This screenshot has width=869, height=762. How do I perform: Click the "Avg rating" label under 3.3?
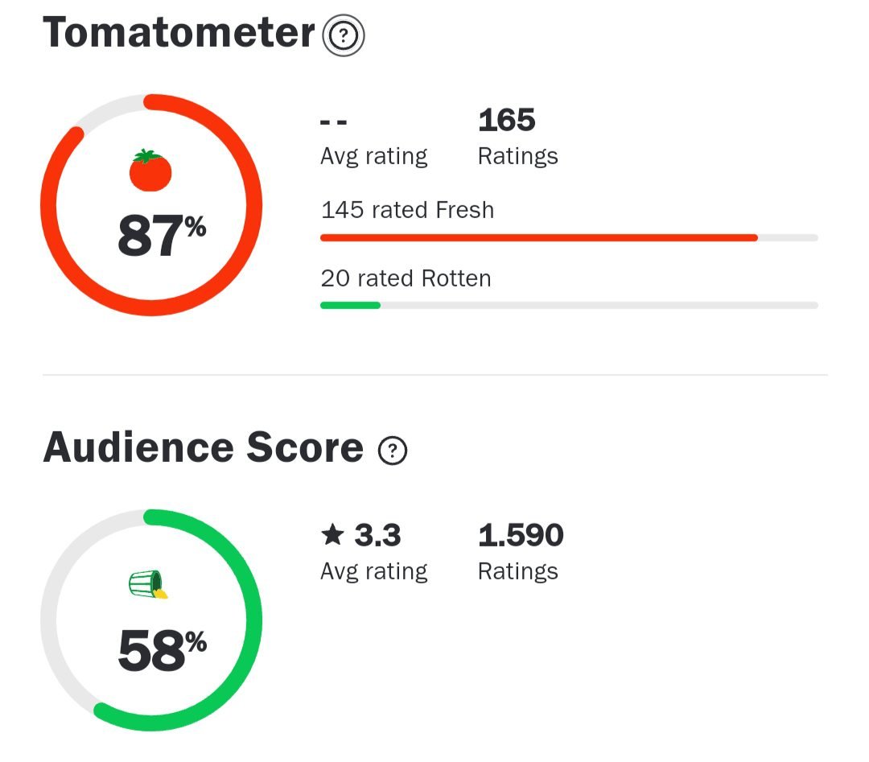[373, 571]
